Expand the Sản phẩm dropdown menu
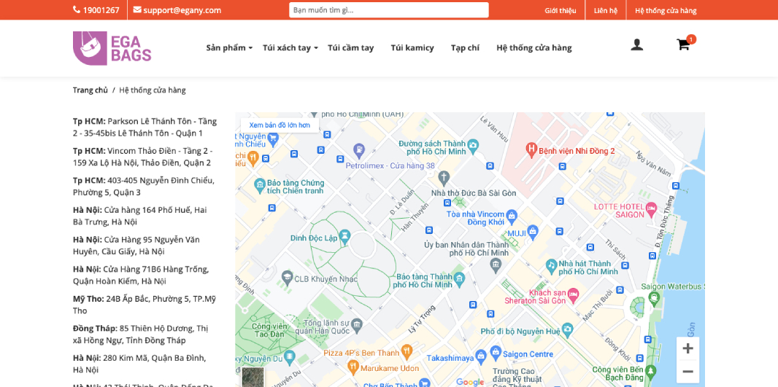 pyautogui.click(x=229, y=48)
